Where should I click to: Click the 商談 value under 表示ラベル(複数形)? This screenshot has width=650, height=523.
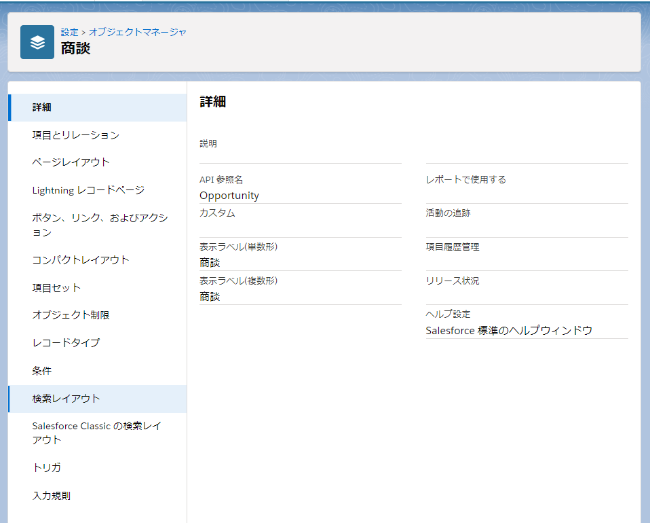pos(210,297)
